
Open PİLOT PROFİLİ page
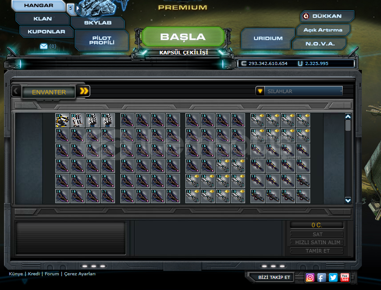pyautogui.click(x=102, y=41)
